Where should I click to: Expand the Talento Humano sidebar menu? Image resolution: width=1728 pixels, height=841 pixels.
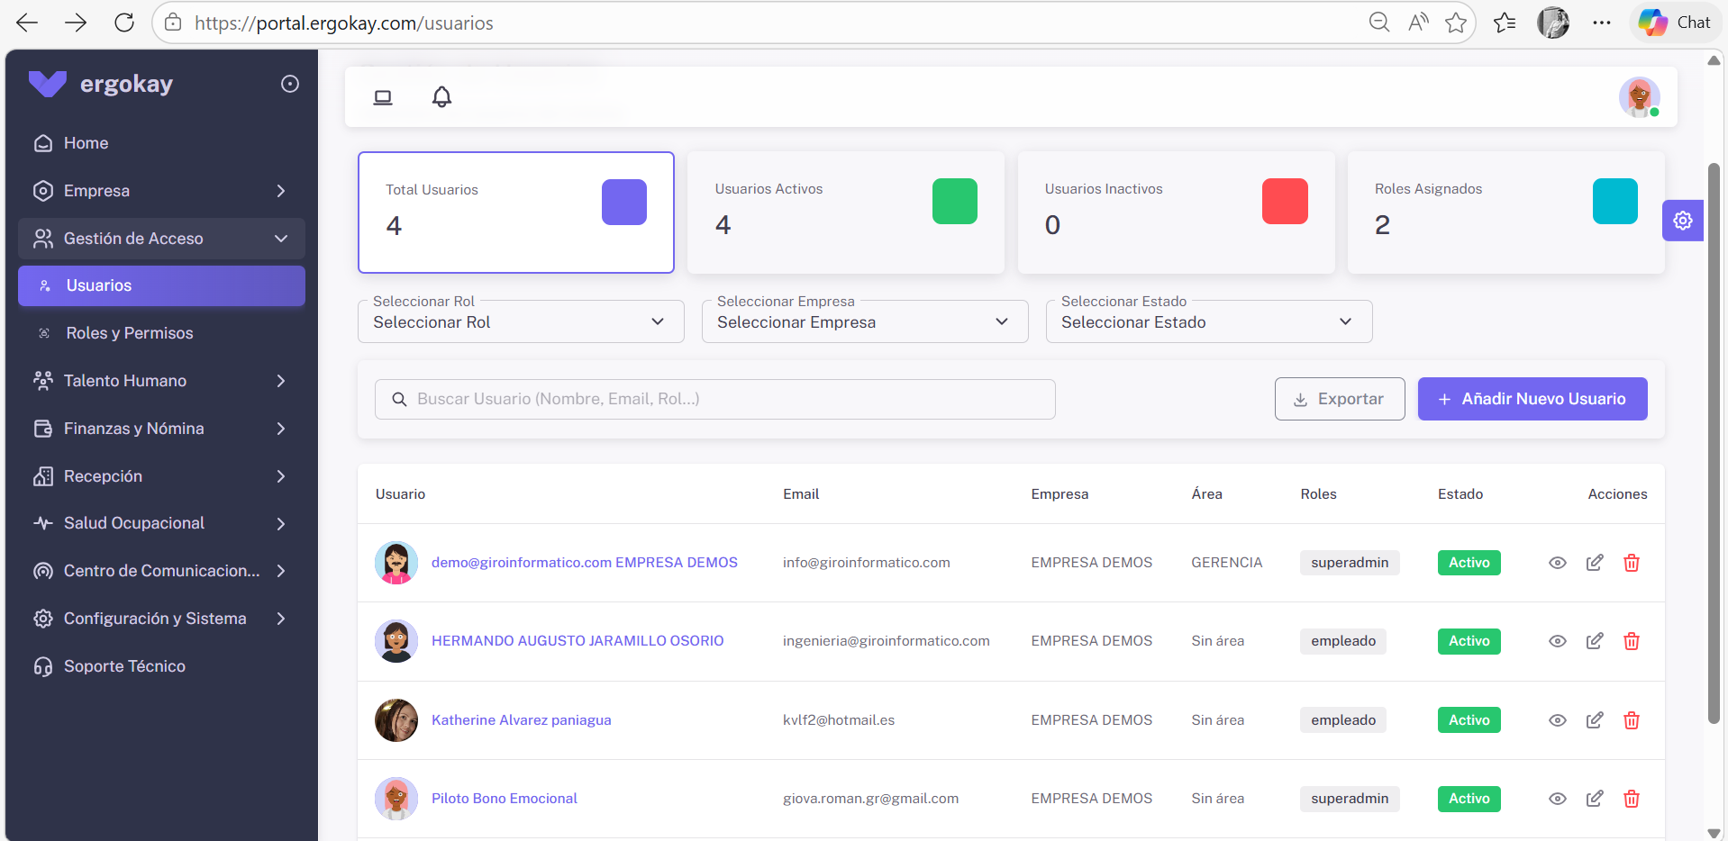click(x=161, y=381)
